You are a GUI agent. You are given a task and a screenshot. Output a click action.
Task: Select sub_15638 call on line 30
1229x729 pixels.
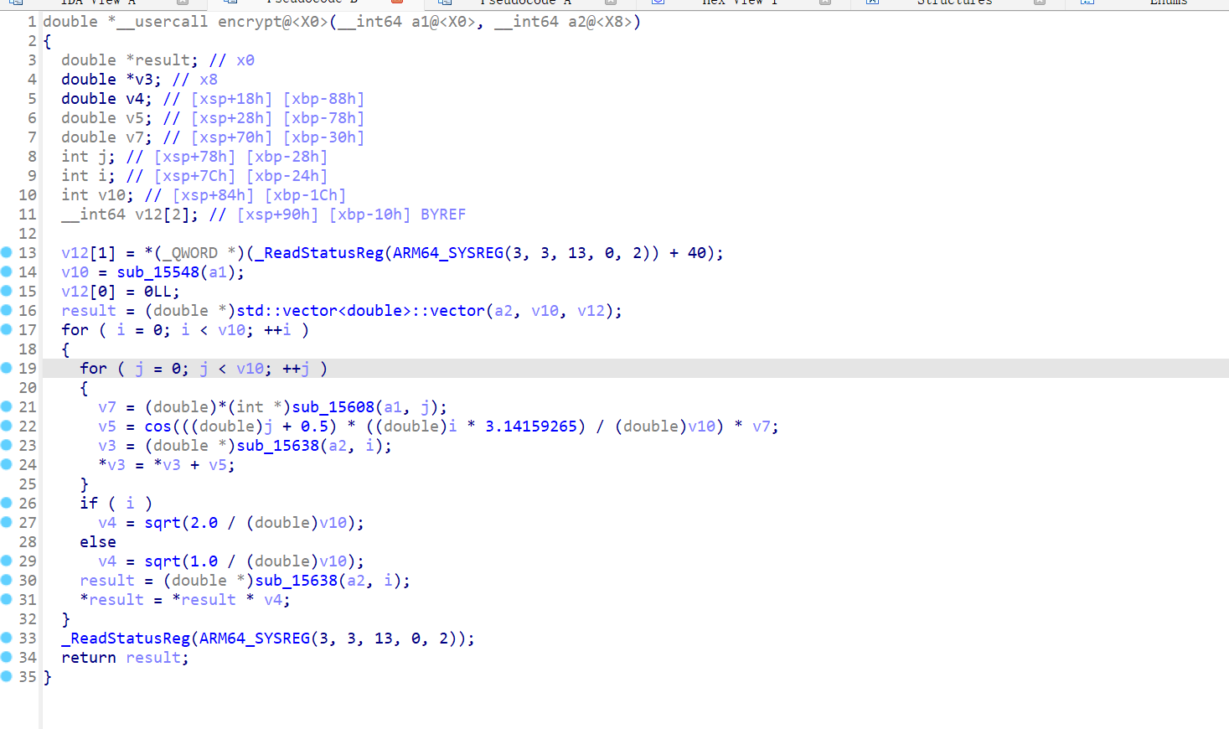297,581
